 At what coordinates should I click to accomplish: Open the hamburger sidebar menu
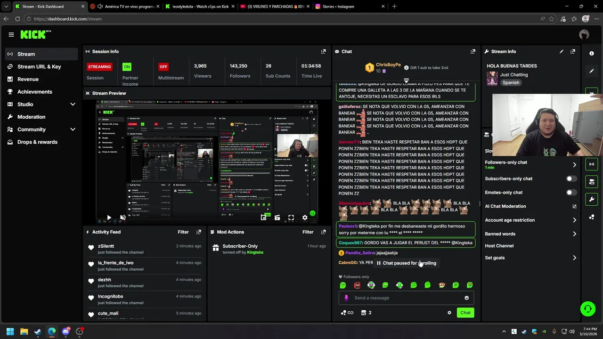(x=11, y=34)
